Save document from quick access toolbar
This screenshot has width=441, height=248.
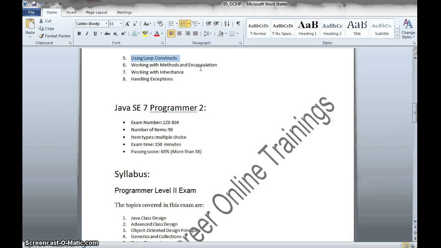(x=34, y=4)
